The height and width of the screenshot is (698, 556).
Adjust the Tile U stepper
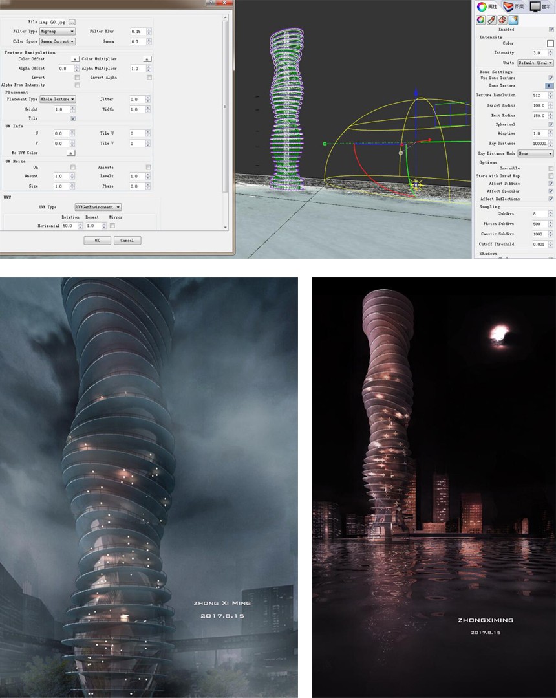click(149, 133)
